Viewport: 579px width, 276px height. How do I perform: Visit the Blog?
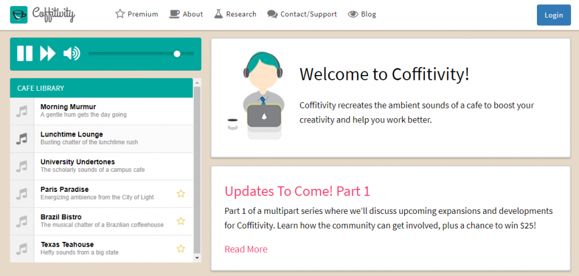[x=362, y=14]
